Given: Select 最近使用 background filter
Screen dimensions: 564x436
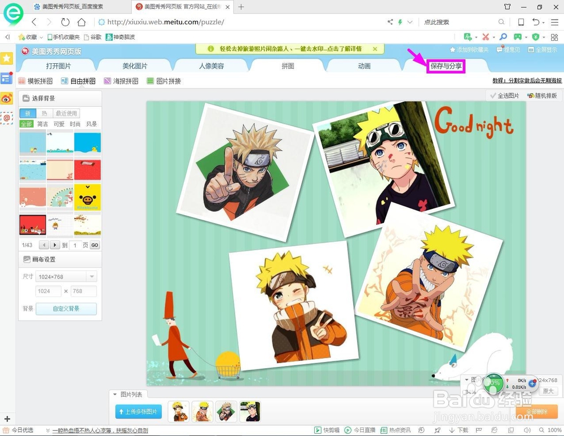Looking at the screenshot, I should (x=66, y=113).
